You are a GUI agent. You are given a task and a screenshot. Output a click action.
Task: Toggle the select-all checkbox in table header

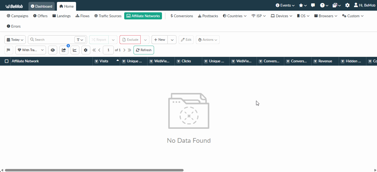[7, 61]
